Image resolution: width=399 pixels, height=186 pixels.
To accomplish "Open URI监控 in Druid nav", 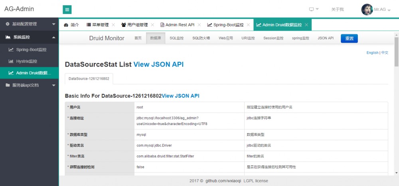I will (x=248, y=38).
